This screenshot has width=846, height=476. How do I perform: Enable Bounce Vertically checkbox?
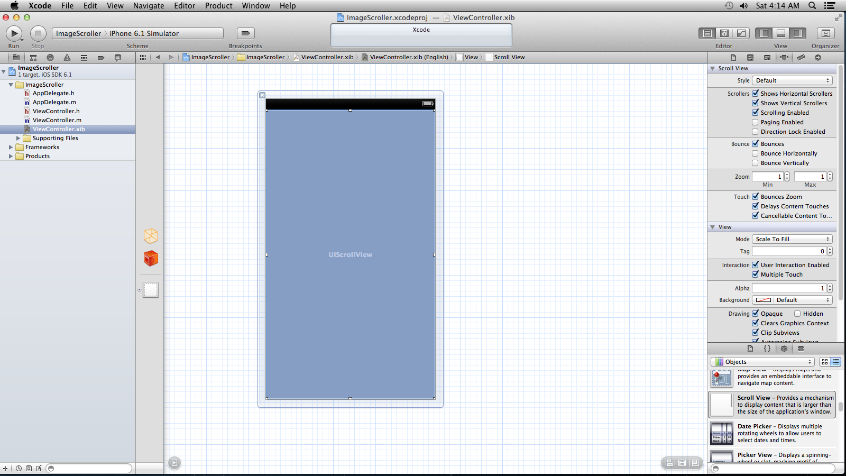(756, 163)
